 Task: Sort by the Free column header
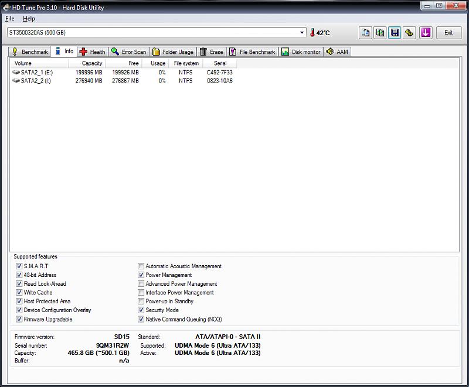point(124,63)
